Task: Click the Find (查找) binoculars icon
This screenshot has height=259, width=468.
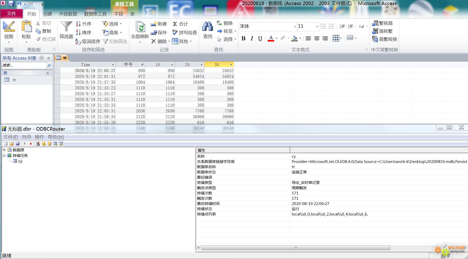Action: coord(208,27)
